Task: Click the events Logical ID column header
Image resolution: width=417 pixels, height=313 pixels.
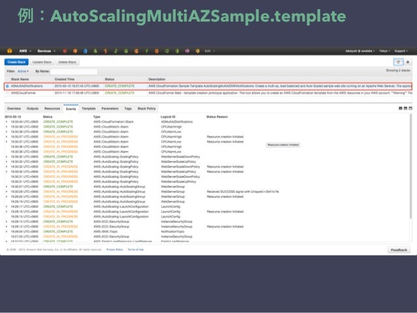Action: 168,117
